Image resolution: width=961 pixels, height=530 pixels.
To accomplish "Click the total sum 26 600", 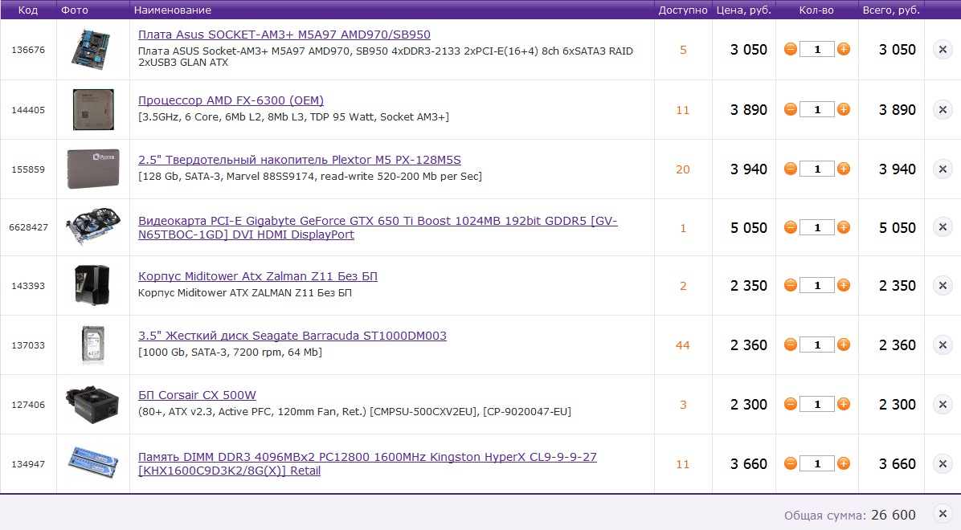I will pyautogui.click(x=894, y=515).
